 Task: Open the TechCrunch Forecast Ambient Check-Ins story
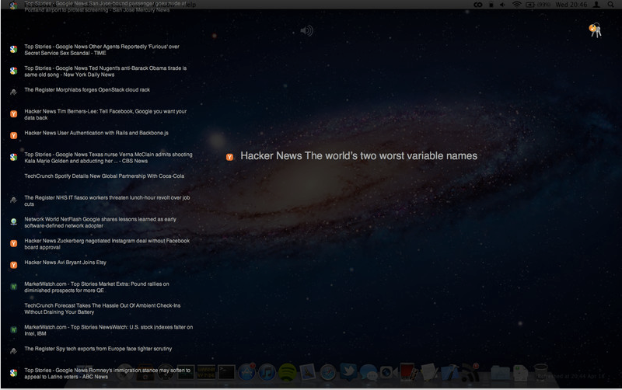103,308
